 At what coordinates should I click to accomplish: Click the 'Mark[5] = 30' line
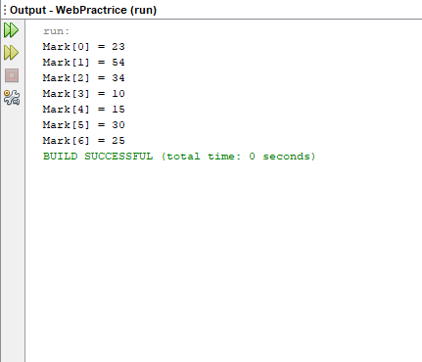coord(84,125)
